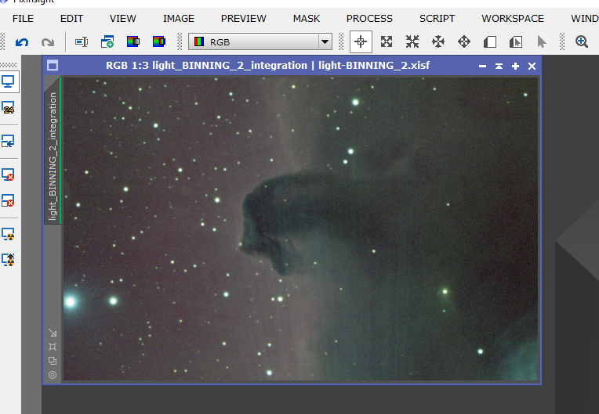599x414 pixels.
Task: Click the Undo arrow icon
Action: [22, 42]
